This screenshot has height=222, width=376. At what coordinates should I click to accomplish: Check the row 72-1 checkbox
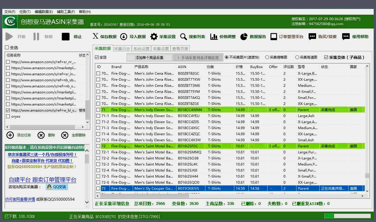coord(98,152)
